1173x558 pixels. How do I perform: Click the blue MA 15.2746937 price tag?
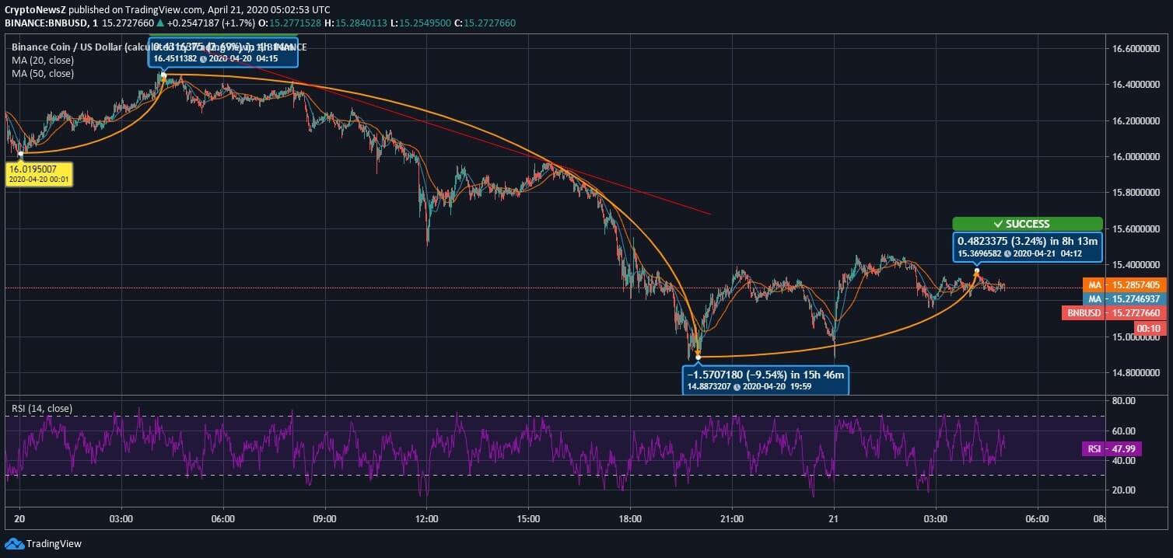pyautogui.click(x=1126, y=299)
